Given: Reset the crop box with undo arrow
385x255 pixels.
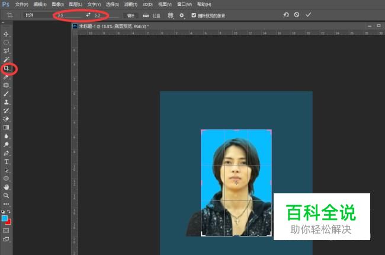Looking at the screenshot, I should (x=286, y=15).
